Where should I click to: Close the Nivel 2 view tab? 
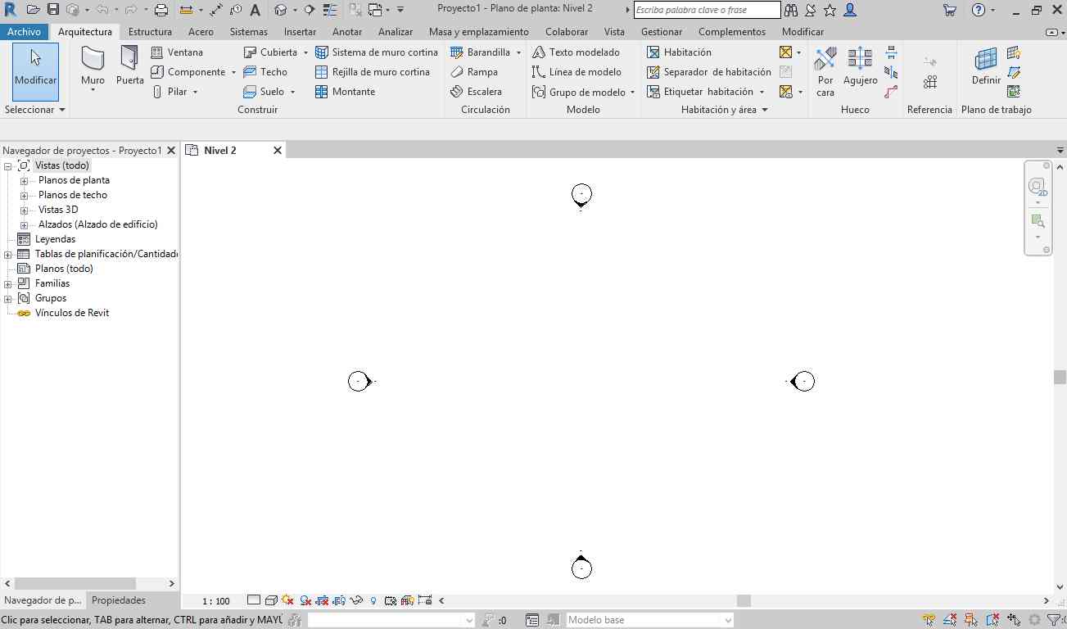coord(278,150)
